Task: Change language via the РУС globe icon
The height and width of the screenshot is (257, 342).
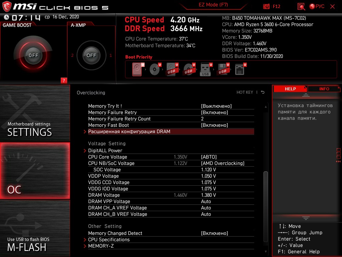Action: click(x=317, y=6)
